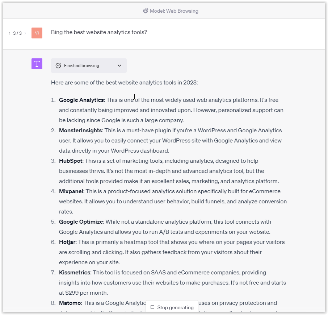Click the HubSpot list item title
328x315 pixels.
click(x=71, y=161)
